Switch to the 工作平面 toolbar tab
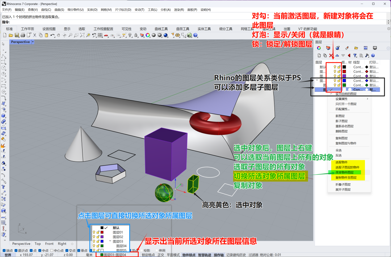 [x=28, y=29]
